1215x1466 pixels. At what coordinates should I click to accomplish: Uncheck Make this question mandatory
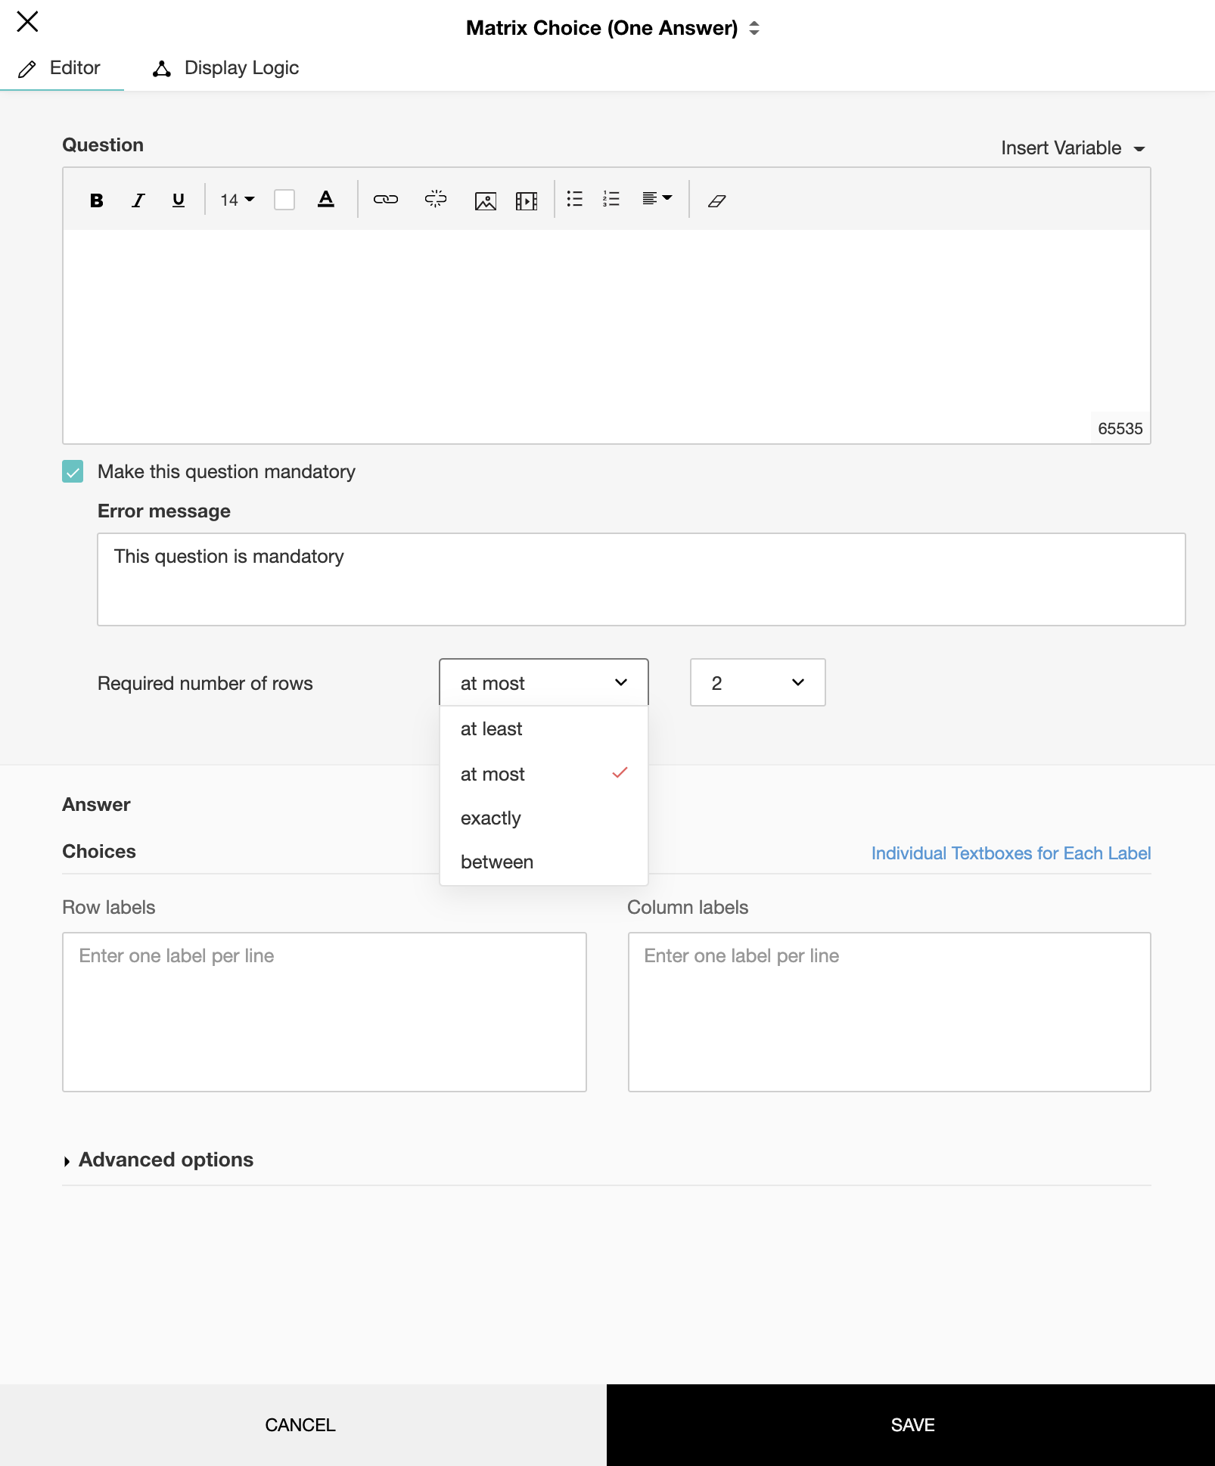(73, 472)
